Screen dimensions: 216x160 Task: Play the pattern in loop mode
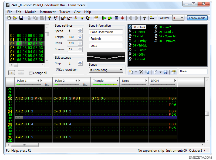click(x=110, y=18)
